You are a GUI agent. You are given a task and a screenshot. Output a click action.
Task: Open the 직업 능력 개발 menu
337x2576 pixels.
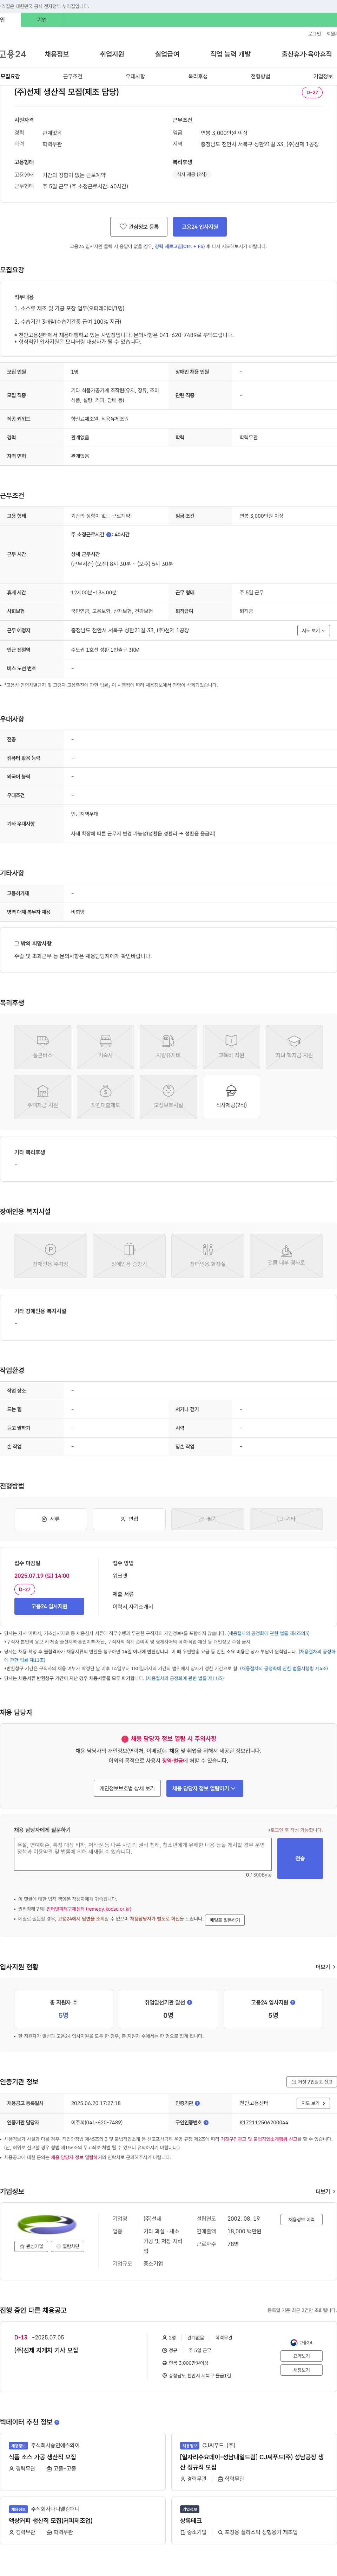(x=230, y=54)
